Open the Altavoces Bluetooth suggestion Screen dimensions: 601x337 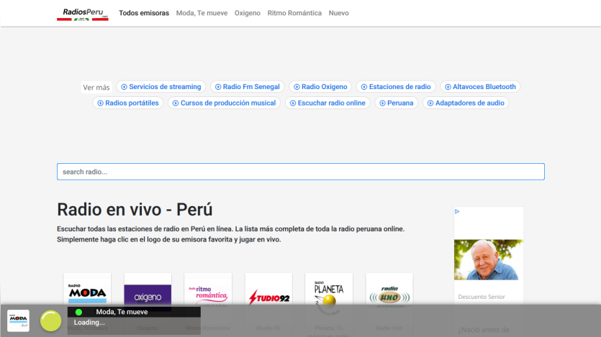pos(480,87)
